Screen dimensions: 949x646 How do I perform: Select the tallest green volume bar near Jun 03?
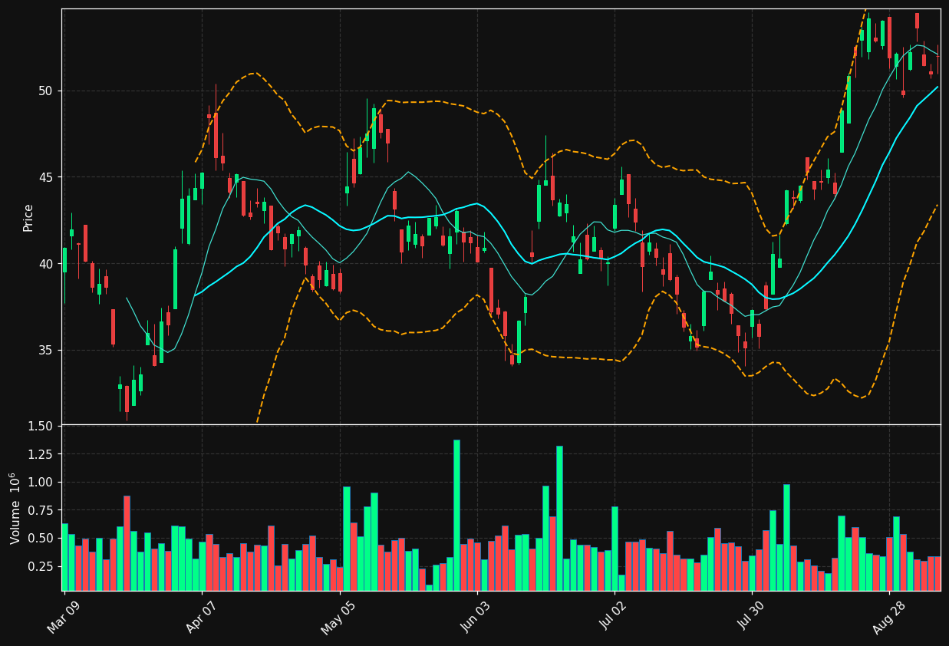coord(456,515)
